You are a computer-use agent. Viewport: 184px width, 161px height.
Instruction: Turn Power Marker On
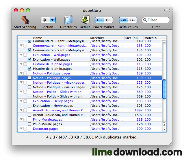pos(108,20)
